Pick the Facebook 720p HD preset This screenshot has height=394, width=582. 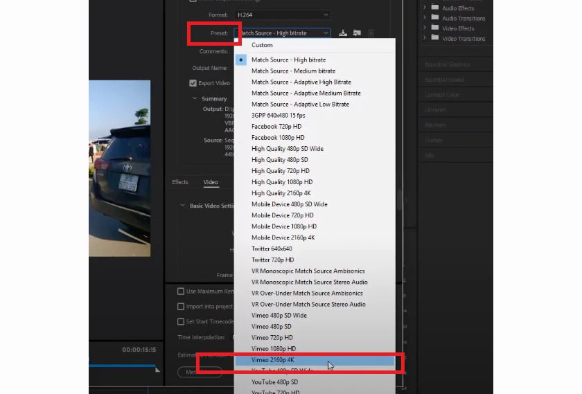tap(315, 127)
